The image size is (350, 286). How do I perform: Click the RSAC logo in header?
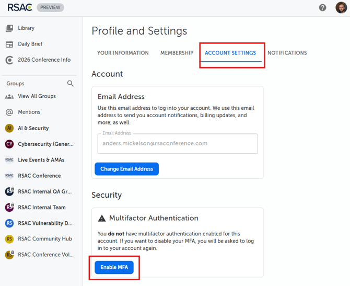(20, 7)
